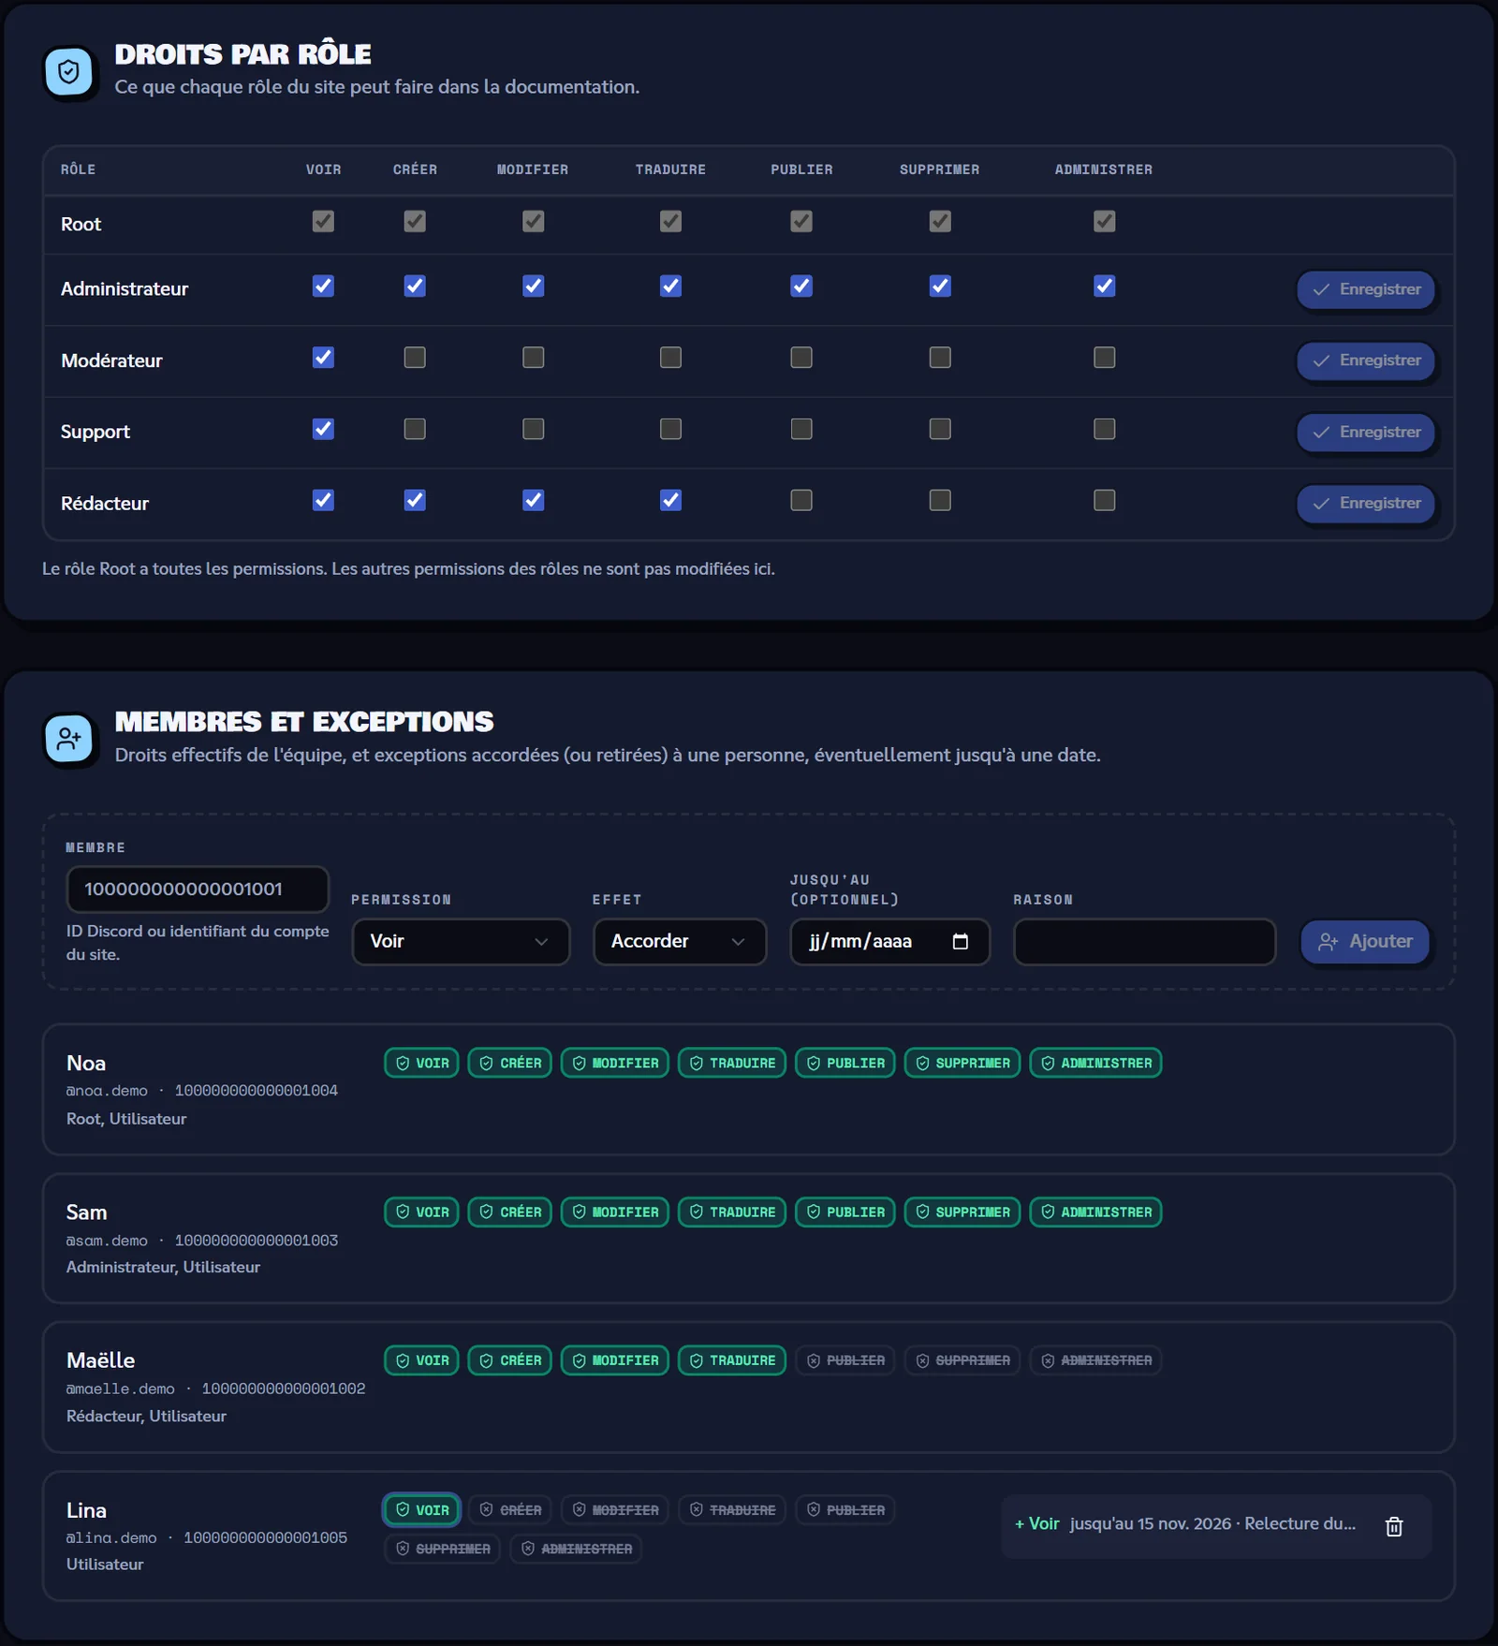Click Sam's Modifier permission badge
Viewport: 1498px width, 1646px height.
(615, 1212)
